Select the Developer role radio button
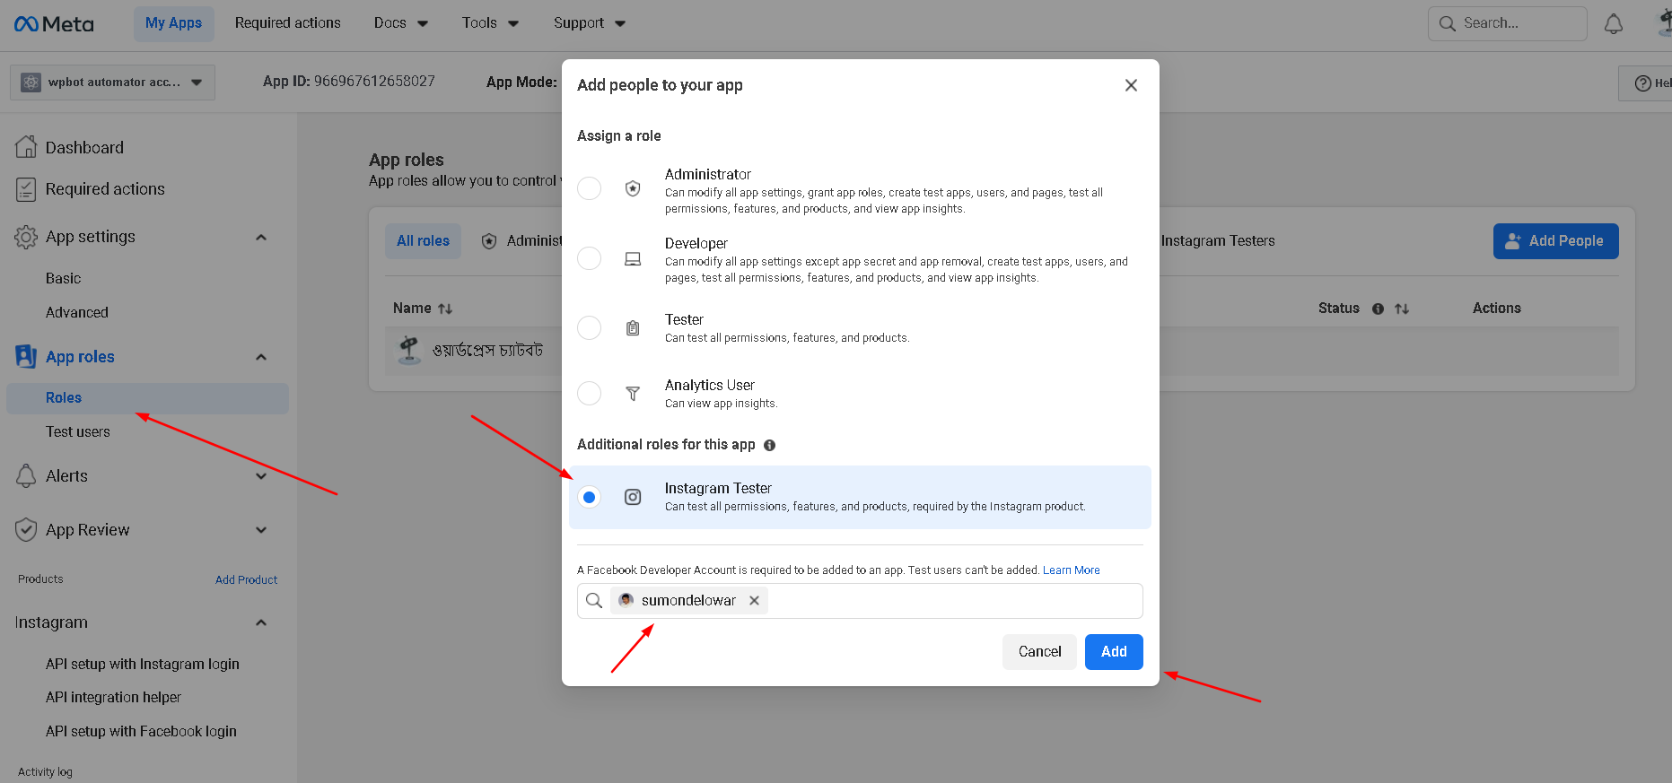Screen dimensions: 1672x783 tap(589, 258)
